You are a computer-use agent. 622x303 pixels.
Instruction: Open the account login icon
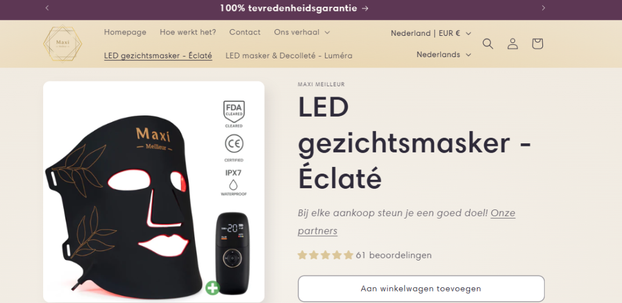coord(513,44)
